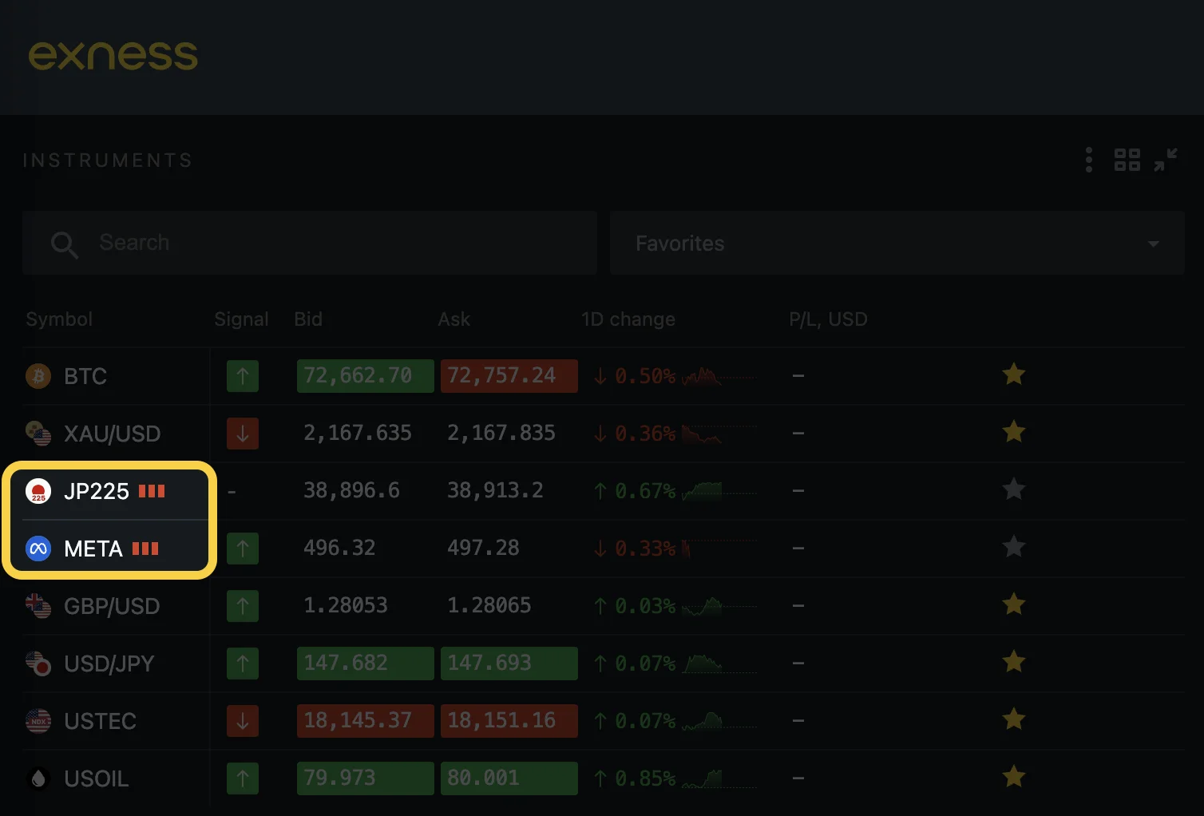Click the USTEC index icon
This screenshot has width=1204, height=816.
38,721
